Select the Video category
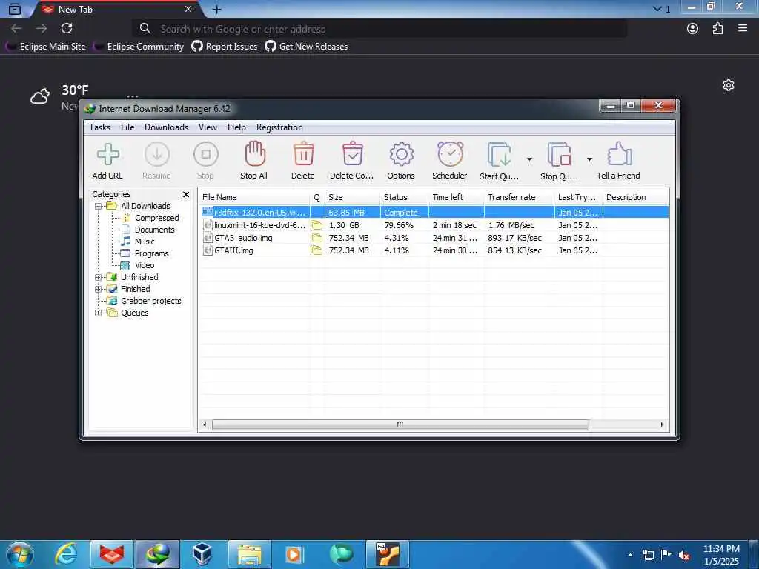 (x=145, y=265)
